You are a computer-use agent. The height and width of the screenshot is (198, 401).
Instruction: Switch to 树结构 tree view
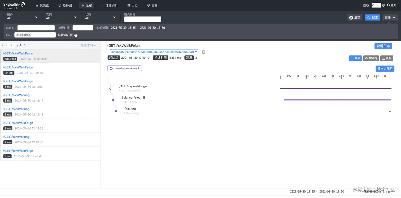point(371,58)
